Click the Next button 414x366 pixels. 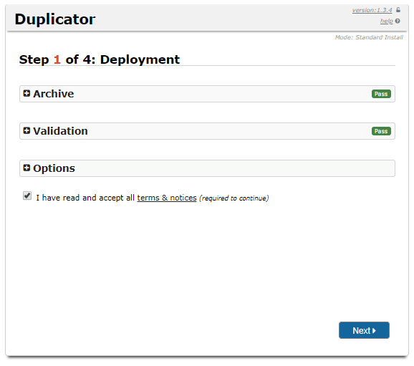pyautogui.click(x=364, y=330)
